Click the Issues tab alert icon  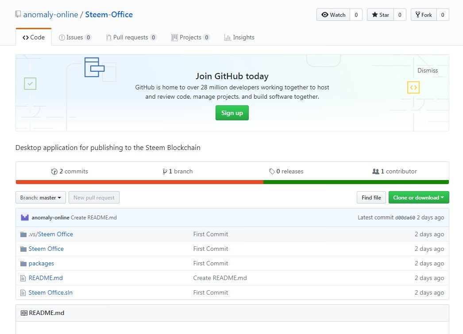point(62,38)
